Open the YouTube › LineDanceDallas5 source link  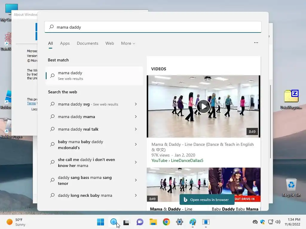point(178,160)
